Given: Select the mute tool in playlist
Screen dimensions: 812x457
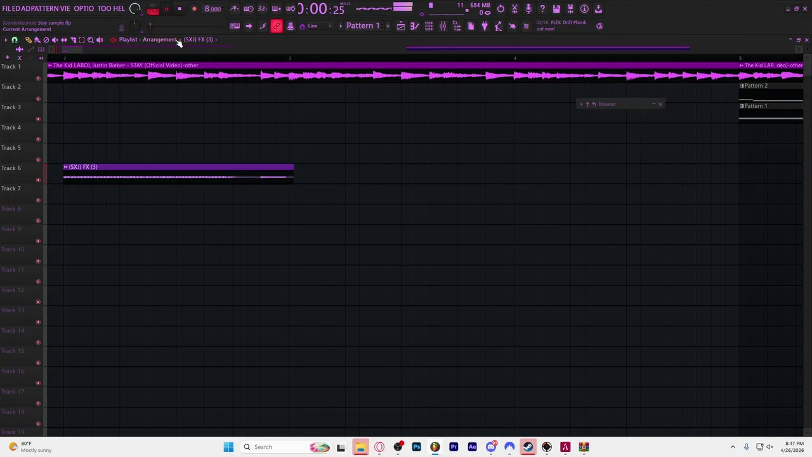Looking at the screenshot, I should click(55, 39).
